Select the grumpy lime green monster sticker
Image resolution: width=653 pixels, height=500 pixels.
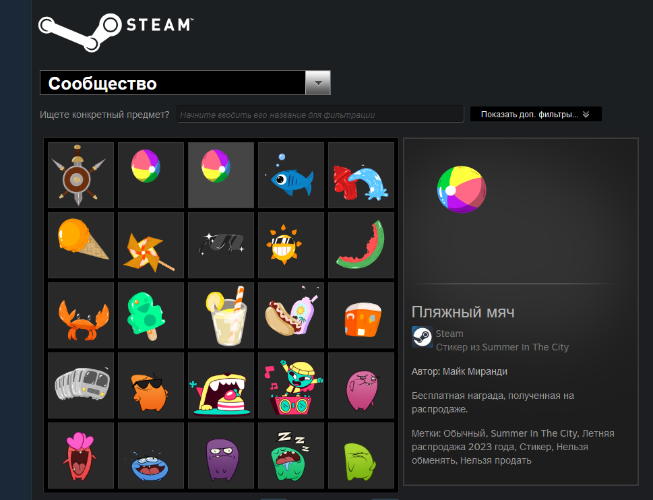[361, 456]
